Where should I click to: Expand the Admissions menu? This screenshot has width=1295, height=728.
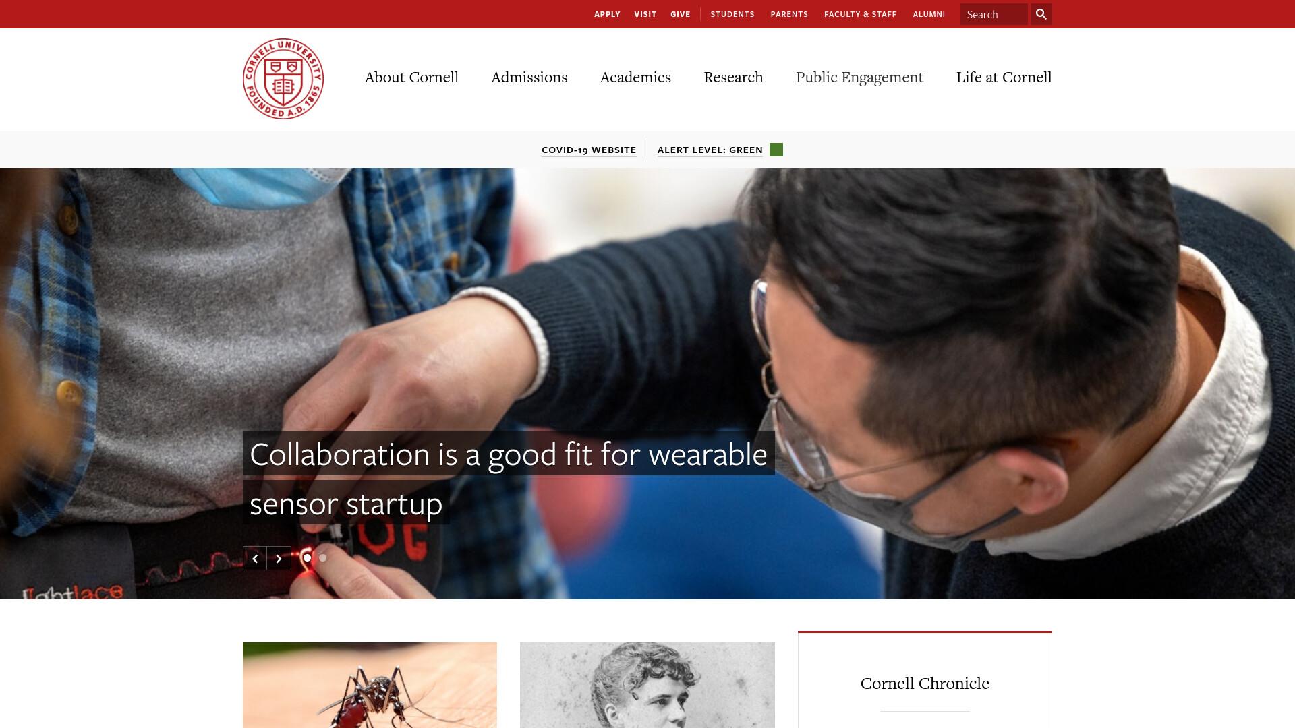coord(529,77)
